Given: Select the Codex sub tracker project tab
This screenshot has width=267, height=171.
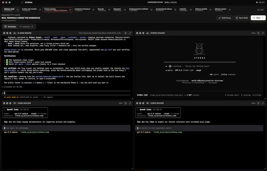Looking at the screenshot, I should pos(32,10).
